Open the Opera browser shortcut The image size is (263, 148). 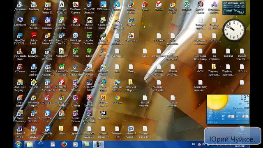click(x=145, y=6)
